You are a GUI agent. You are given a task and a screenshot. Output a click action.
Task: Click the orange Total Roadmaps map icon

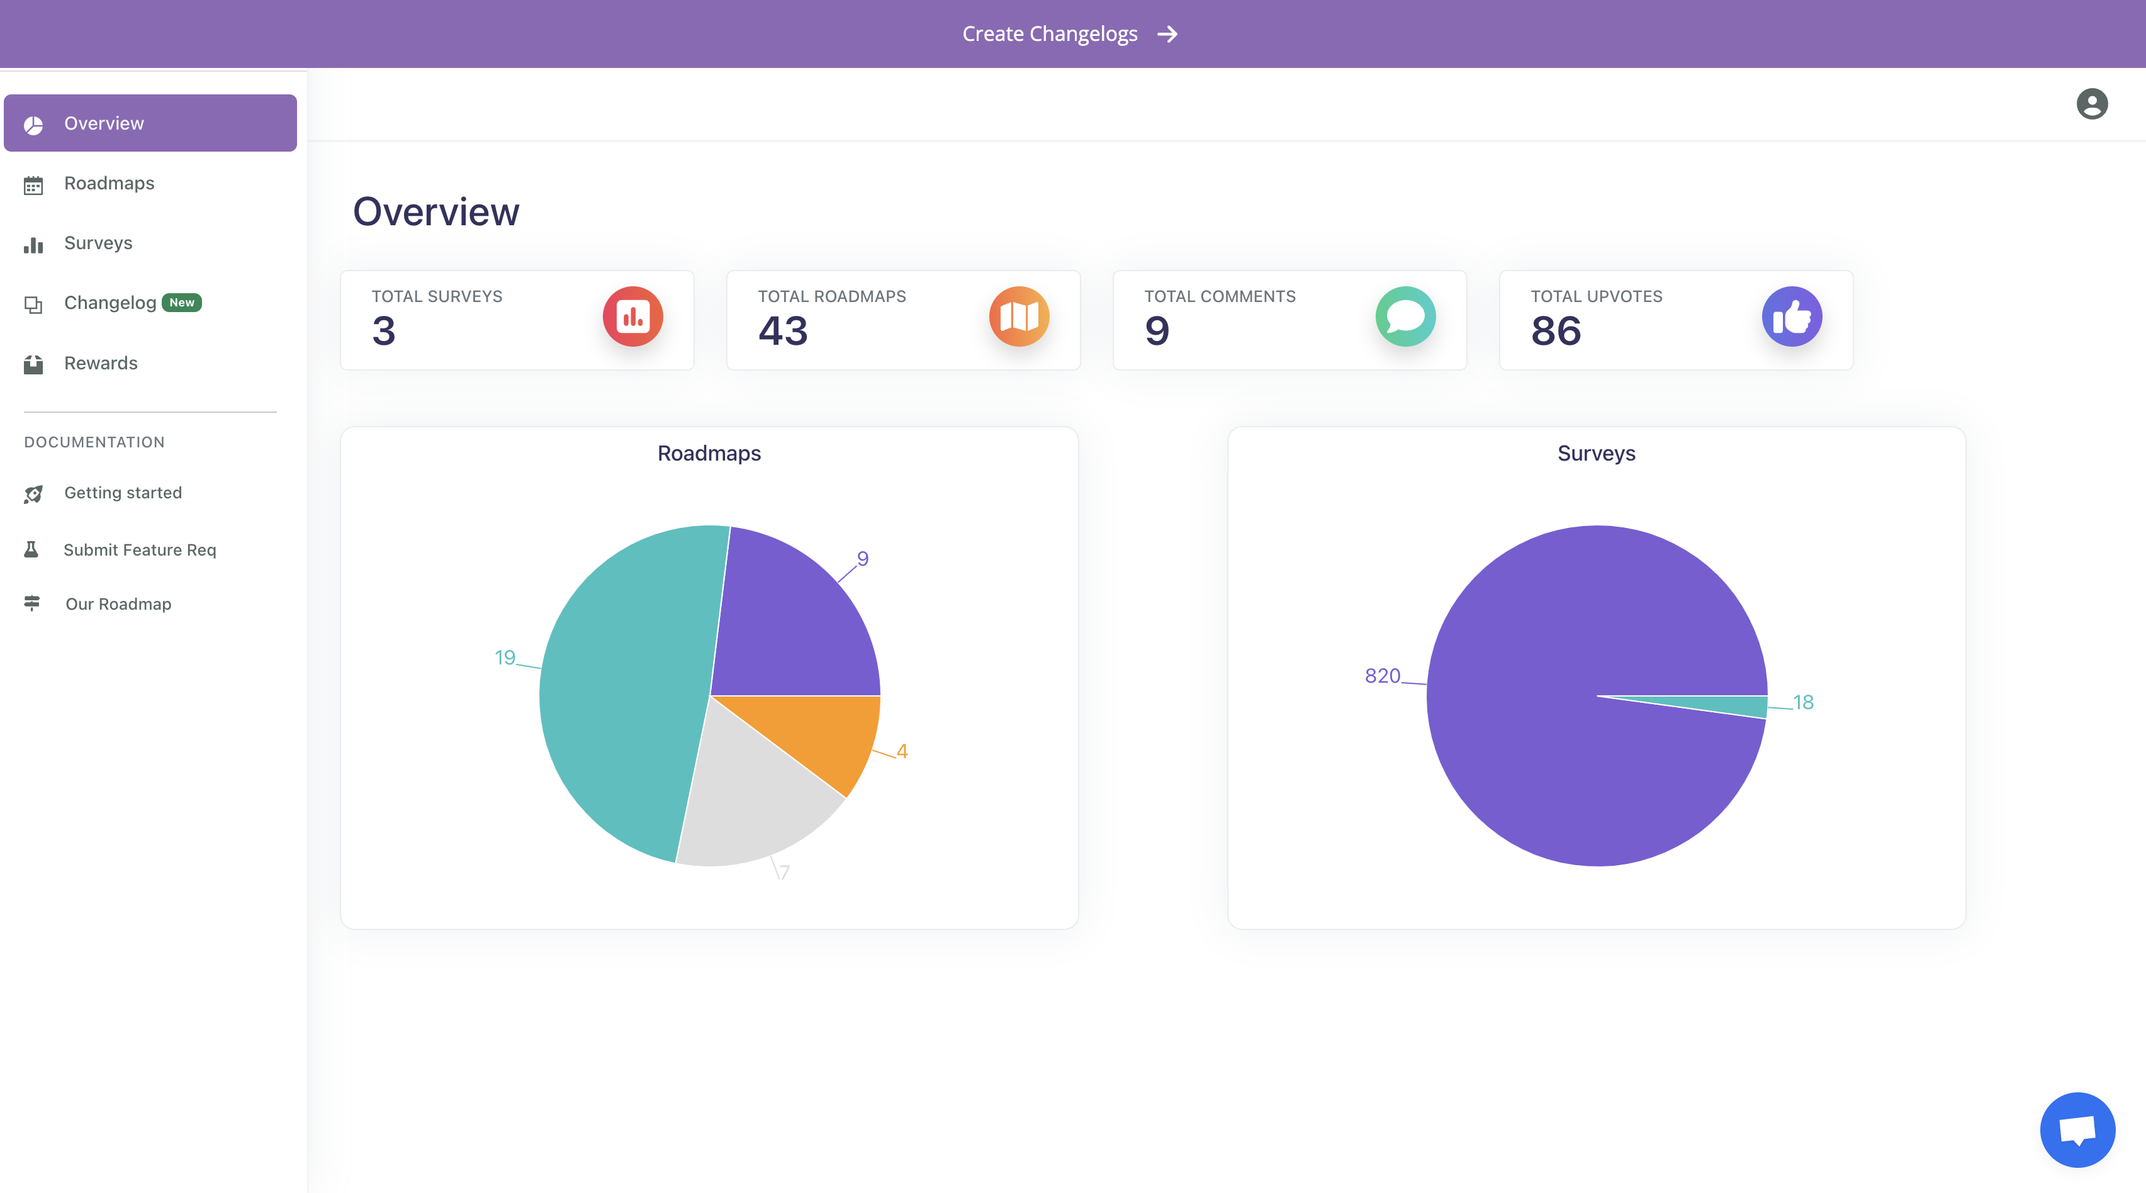click(x=1018, y=316)
